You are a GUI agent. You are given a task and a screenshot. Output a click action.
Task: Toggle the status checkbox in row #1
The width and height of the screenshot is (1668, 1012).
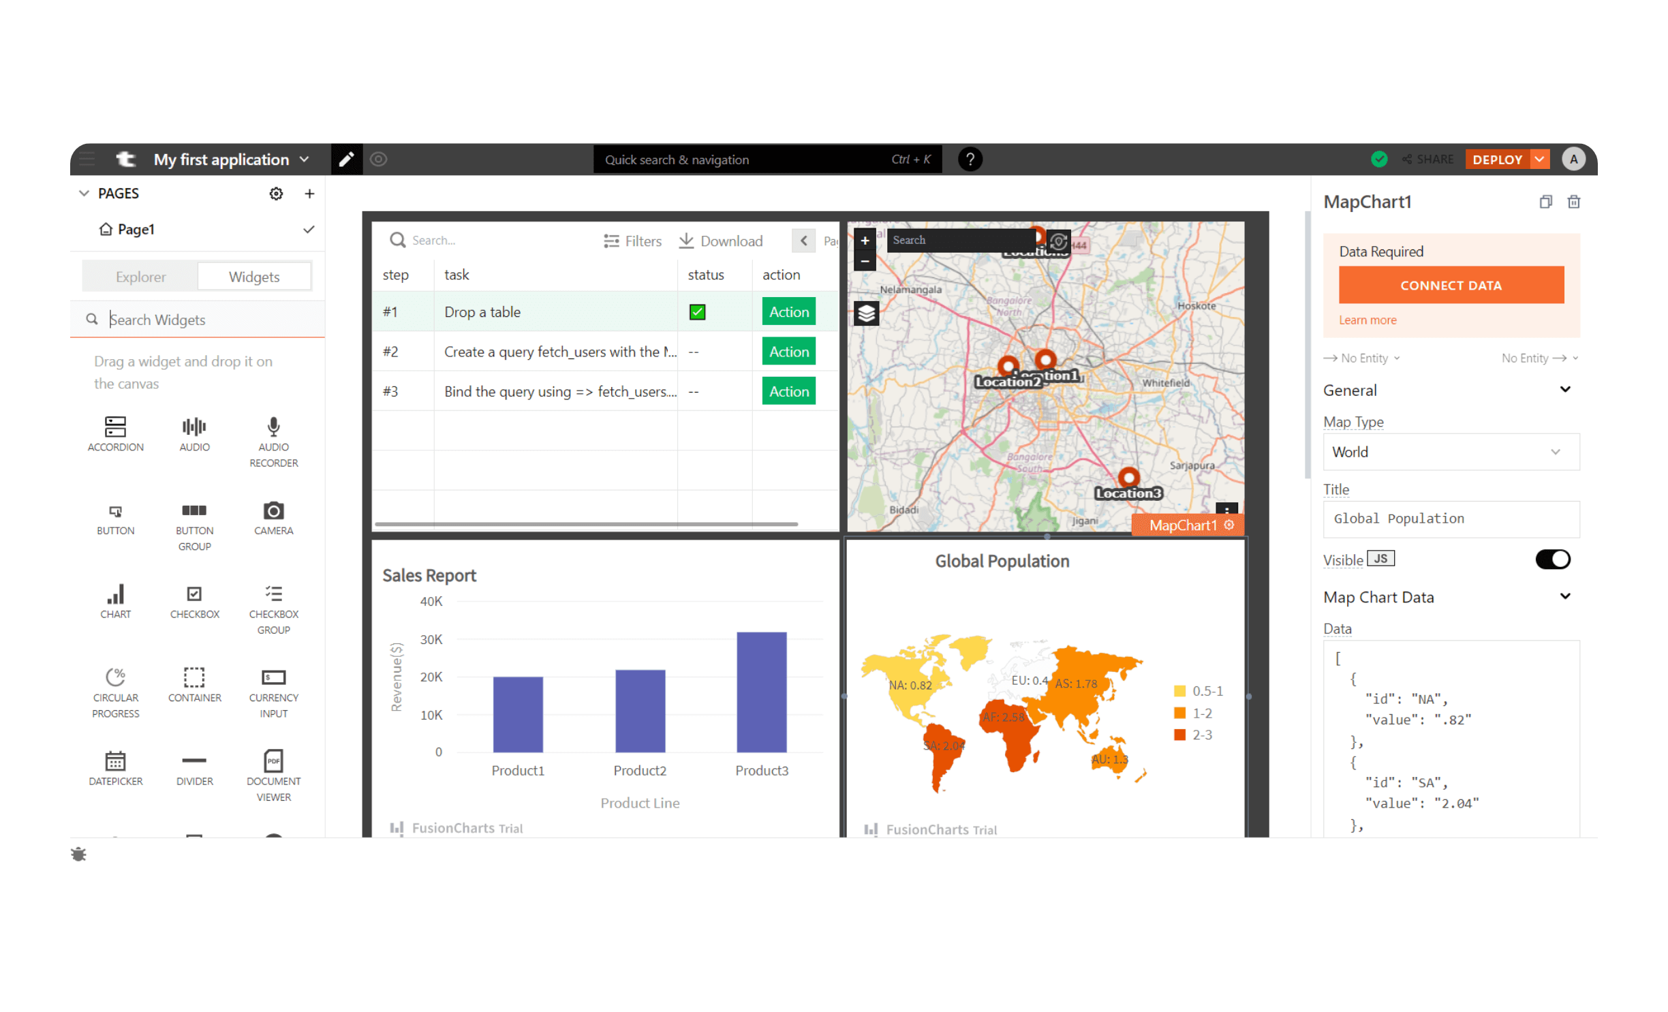click(x=697, y=312)
